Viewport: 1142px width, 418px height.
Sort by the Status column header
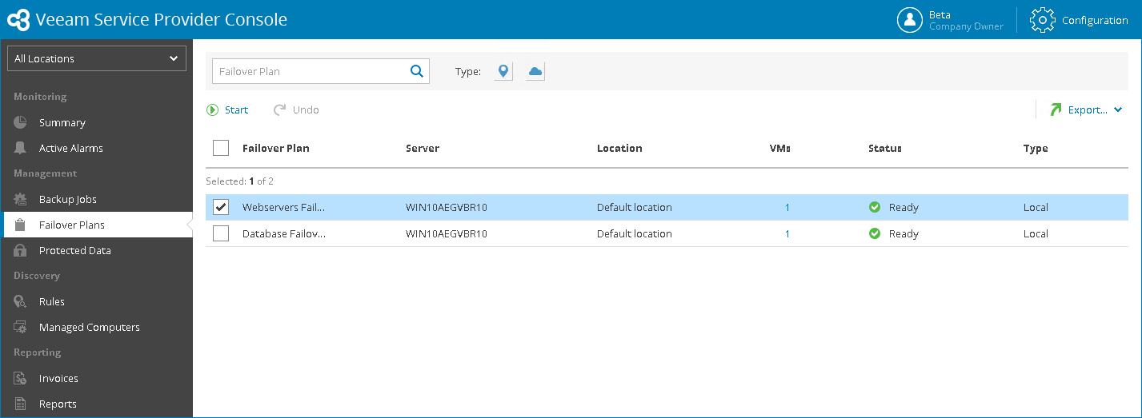[x=884, y=148]
